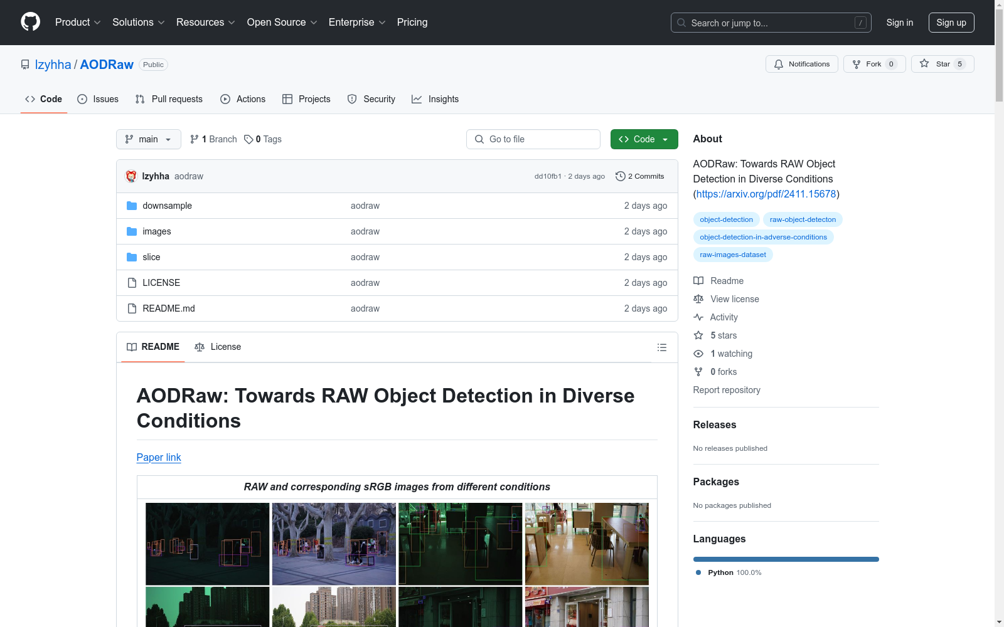This screenshot has height=627, width=1004.
Task: Open the main branch selector dropdown
Action: tap(149, 139)
